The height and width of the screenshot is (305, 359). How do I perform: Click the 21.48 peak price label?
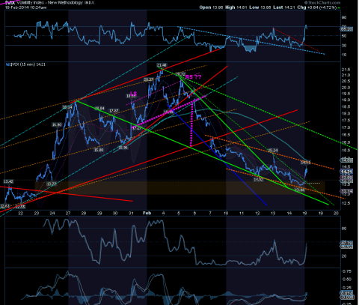162,65
